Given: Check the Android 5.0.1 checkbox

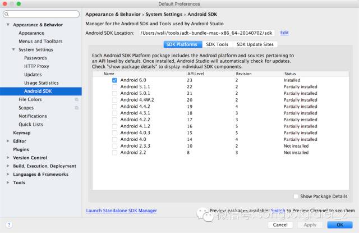Looking at the screenshot, I should coord(114,93).
